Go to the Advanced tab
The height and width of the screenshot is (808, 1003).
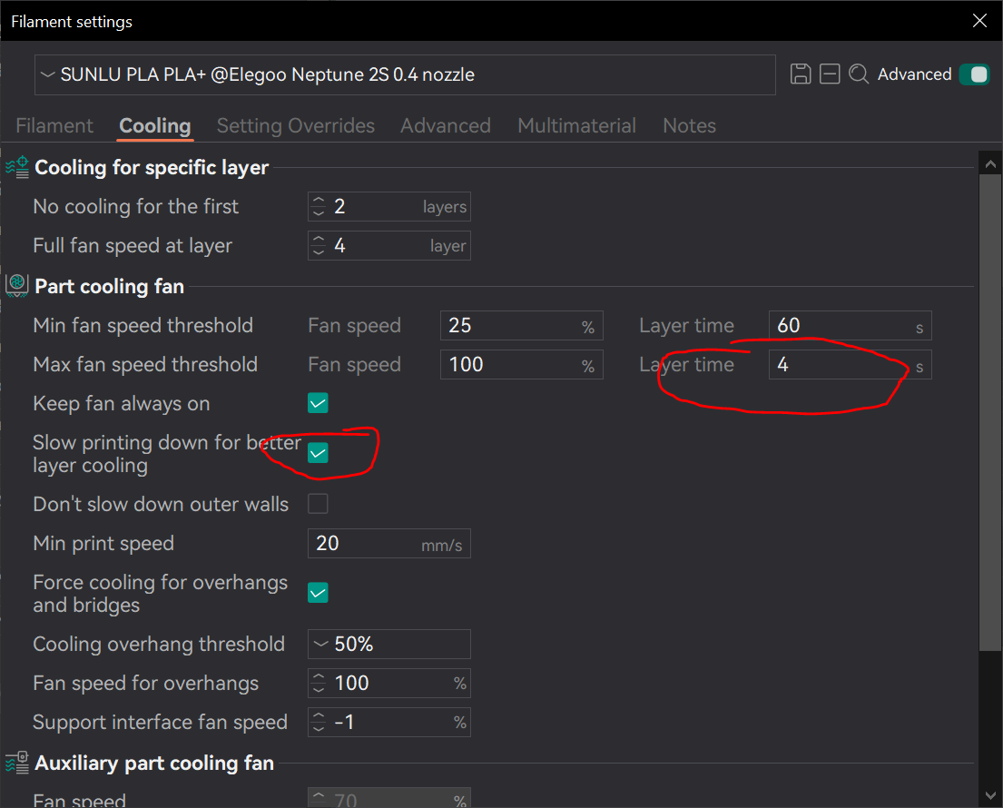(x=446, y=125)
